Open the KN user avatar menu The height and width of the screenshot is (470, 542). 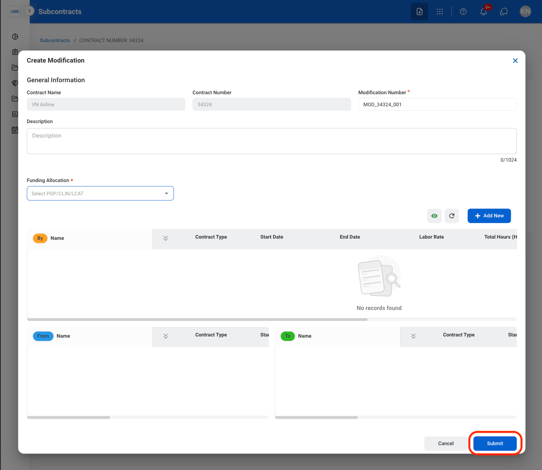coord(526,12)
